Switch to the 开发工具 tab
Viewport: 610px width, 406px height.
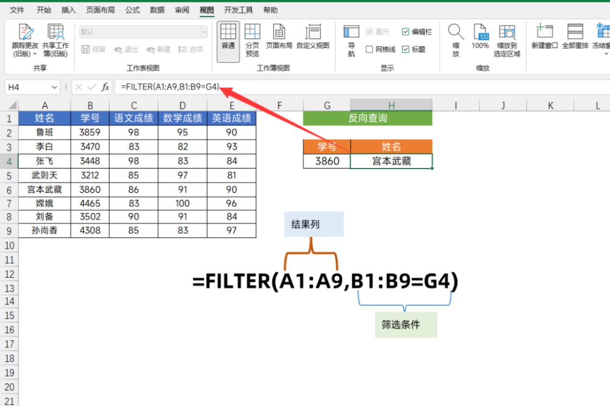239,10
